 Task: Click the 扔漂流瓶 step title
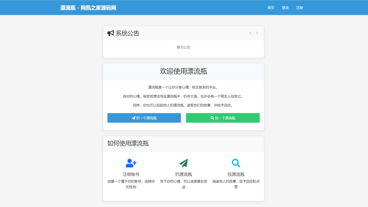pyautogui.click(x=183, y=174)
